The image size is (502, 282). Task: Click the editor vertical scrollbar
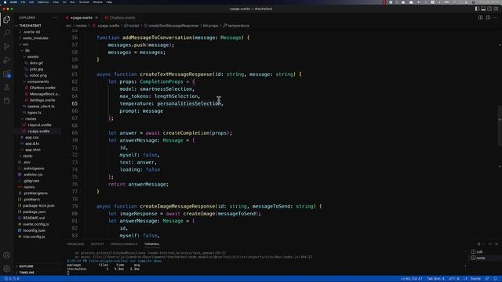pyautogui.click(x=500, y=125)
